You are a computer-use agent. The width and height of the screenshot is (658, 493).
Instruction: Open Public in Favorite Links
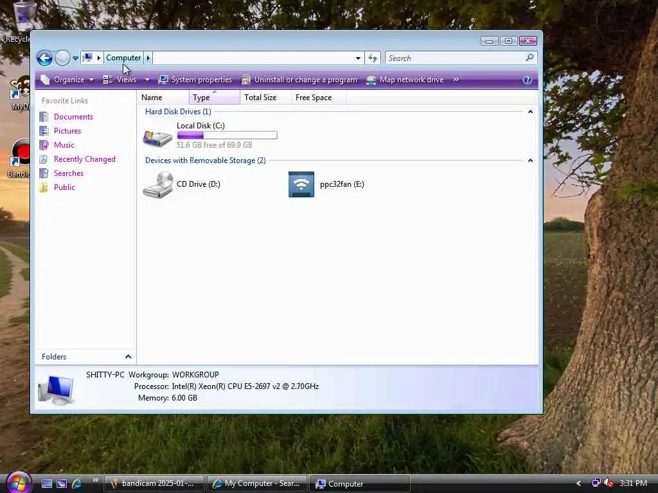point(64,187)
